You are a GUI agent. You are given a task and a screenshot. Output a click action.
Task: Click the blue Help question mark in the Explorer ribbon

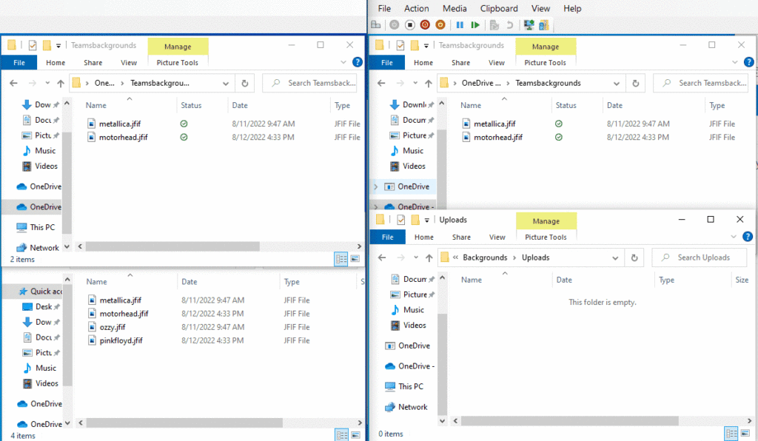click(x=748, y=62)
